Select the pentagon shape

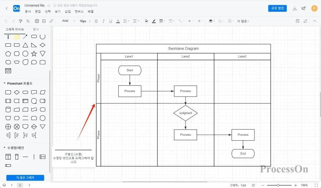[x=8, y=54]
